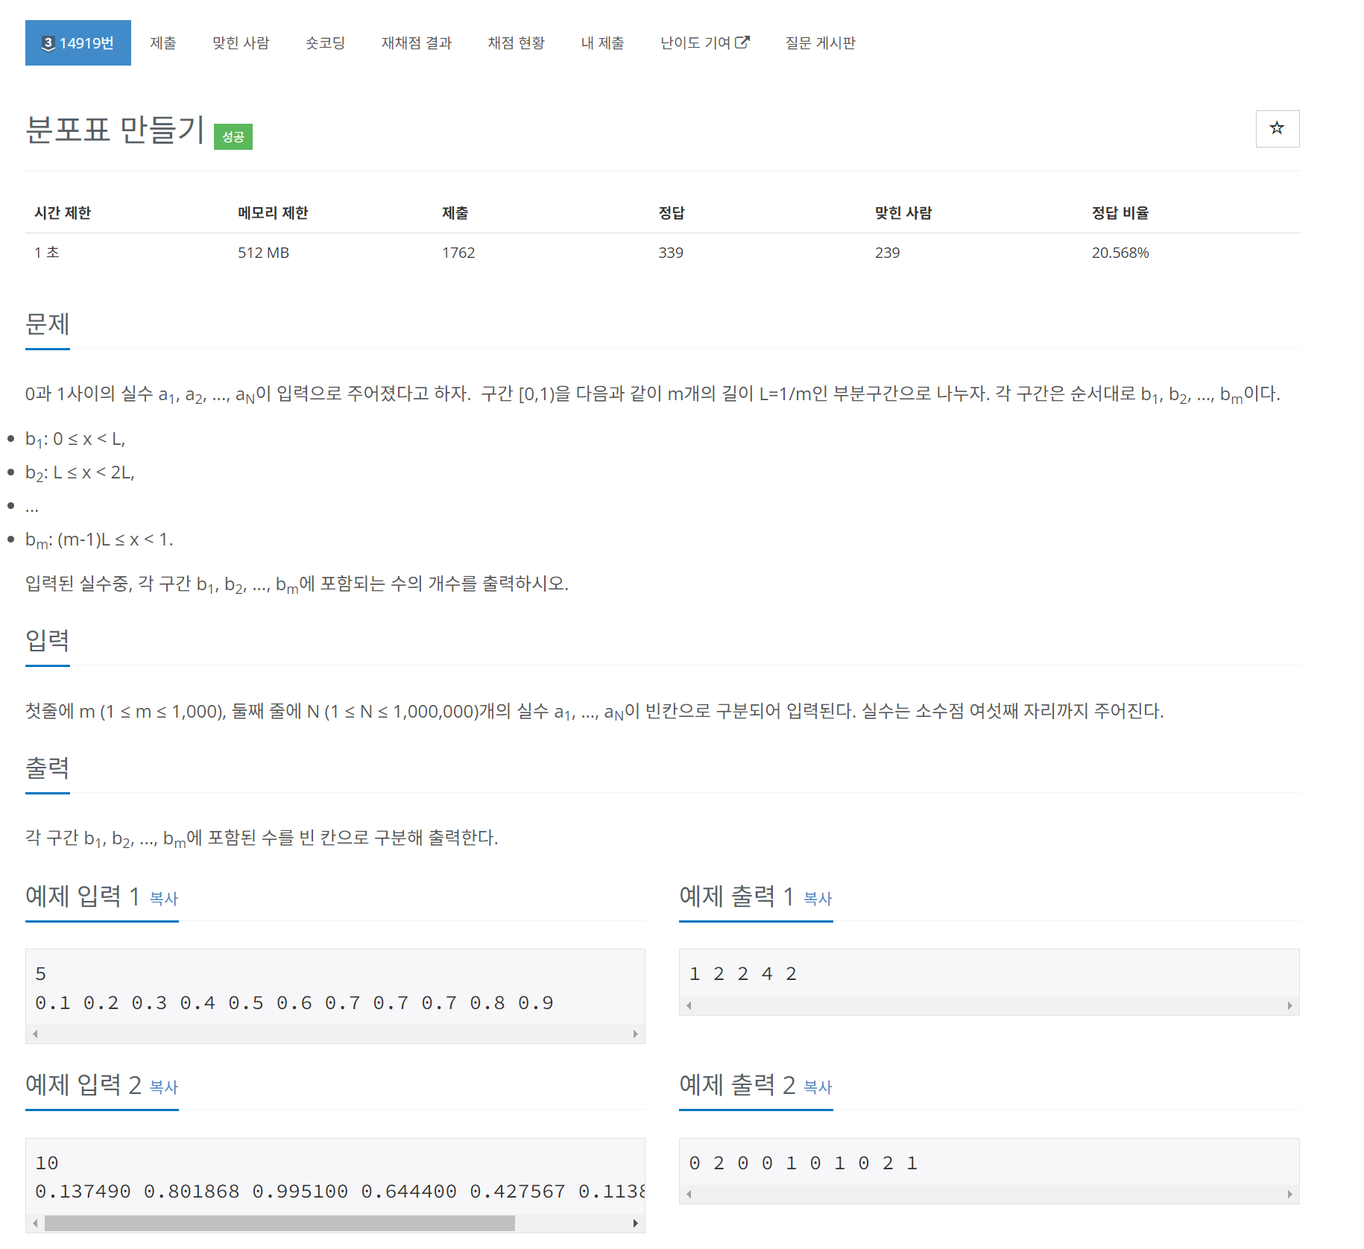Click the problem title '분포표 만들기'
This screenshot has width=1364, height=1249.
tap(115, 130)
